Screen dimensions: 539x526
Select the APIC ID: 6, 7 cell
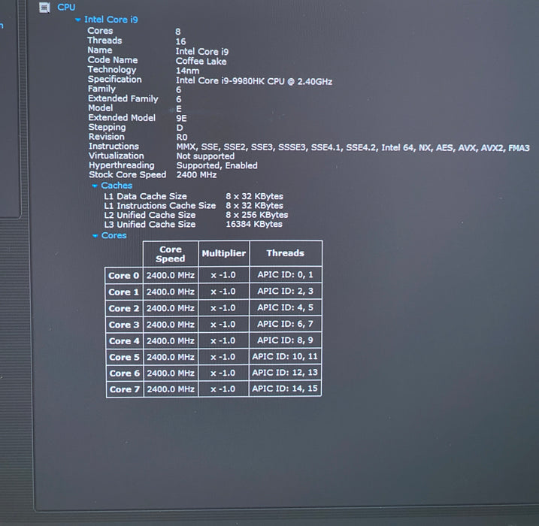(286, 324)
